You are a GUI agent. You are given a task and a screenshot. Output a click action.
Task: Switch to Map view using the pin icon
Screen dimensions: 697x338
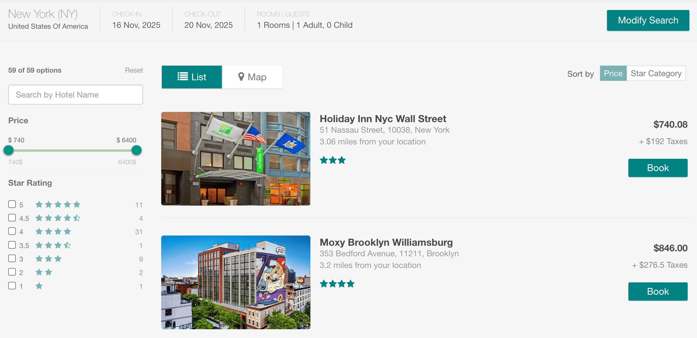[x=241, y=77]
